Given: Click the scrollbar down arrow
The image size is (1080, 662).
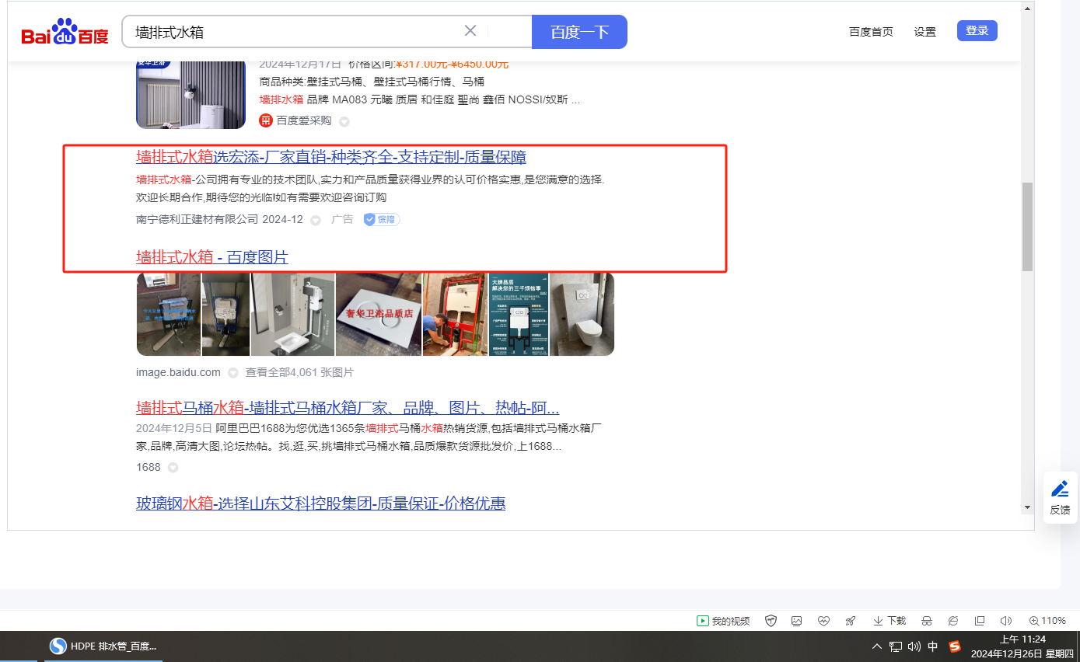Looking at the screenshot, I should (x=1027, y=507).
